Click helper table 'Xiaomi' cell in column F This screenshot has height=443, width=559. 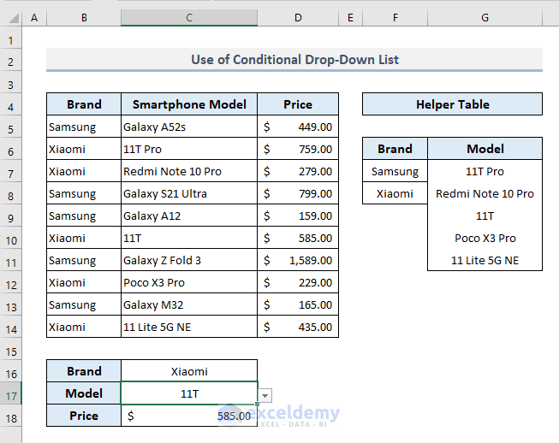pyautogui.click(x=395, y=193)
